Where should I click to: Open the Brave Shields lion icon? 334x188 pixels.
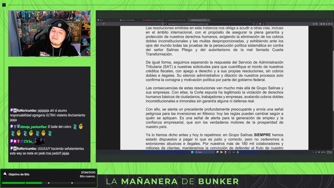coord(260,24)
